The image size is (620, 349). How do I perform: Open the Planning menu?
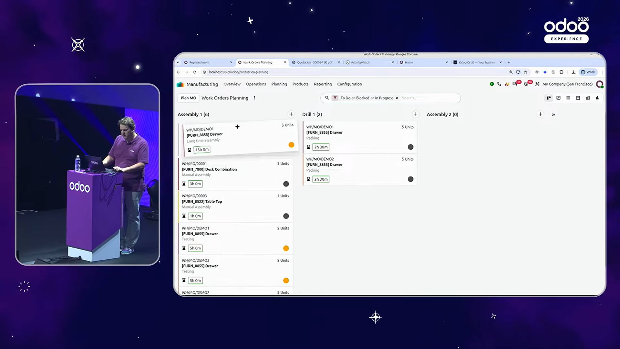point(279,84)
